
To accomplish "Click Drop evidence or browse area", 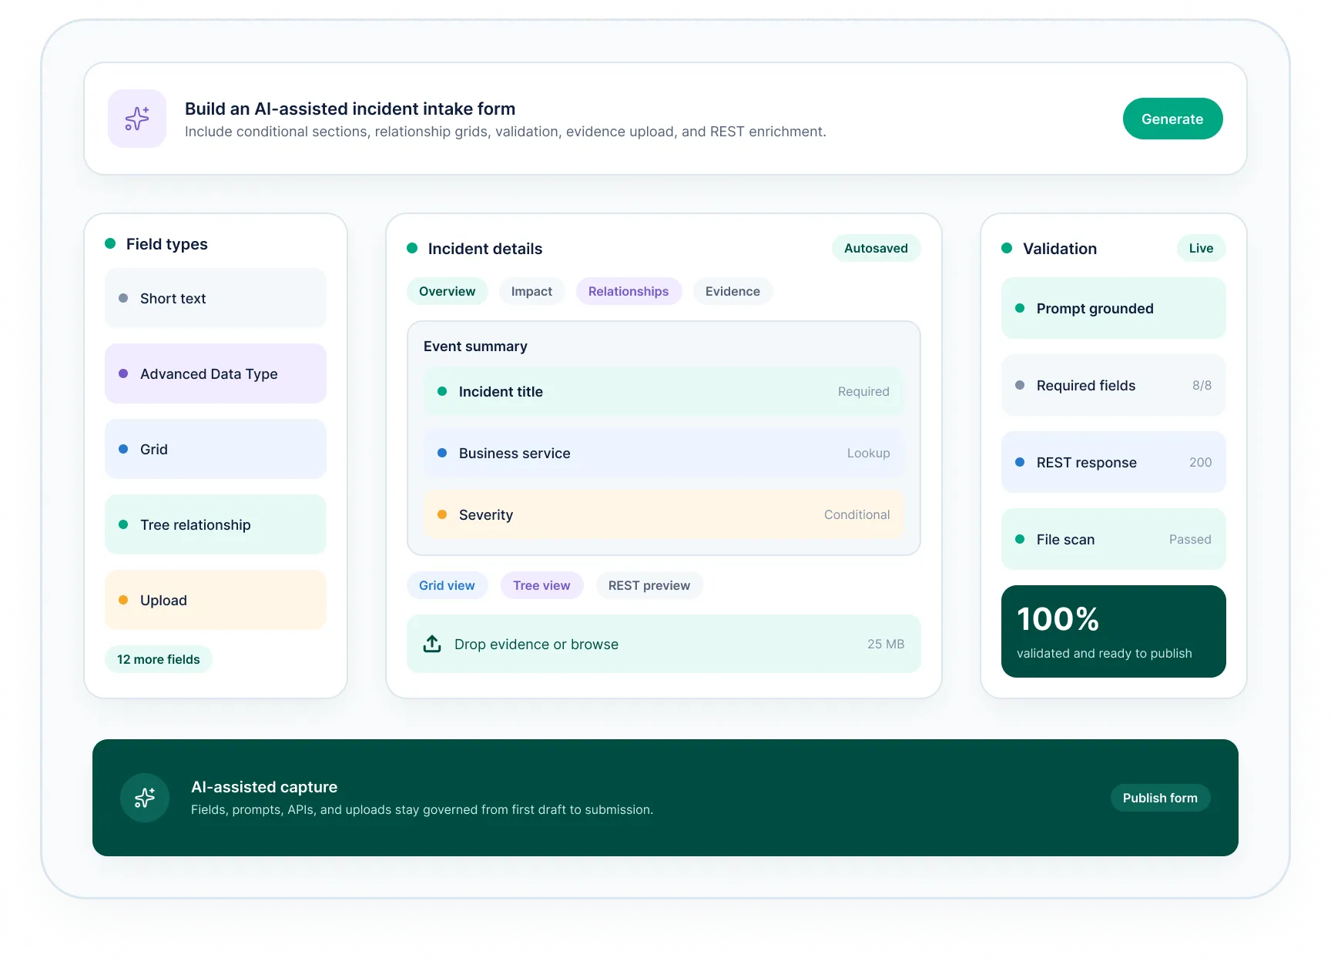I will tap(664, 644).
